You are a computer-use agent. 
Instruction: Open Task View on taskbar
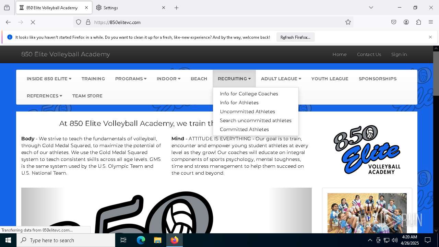pyautogui.click(x=123, y=240)
